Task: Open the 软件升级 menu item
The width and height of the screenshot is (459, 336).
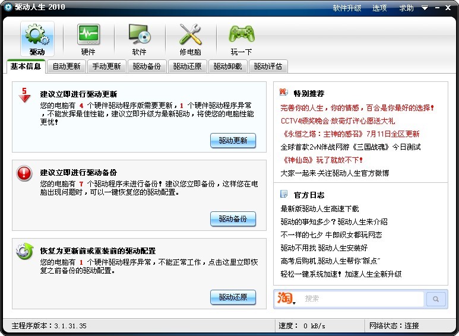Action: pos(347,8)
